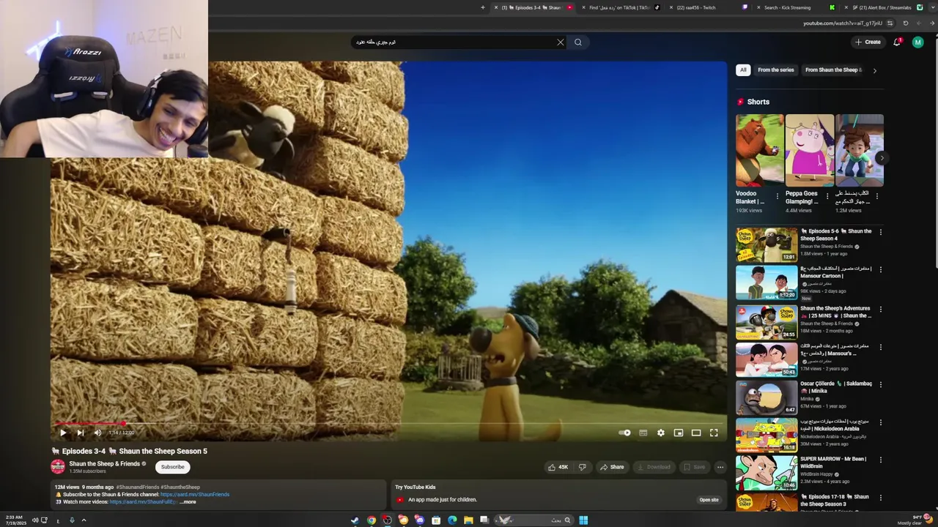
Task: Click the browser address bar URL
Action: (x=842, y=23)
